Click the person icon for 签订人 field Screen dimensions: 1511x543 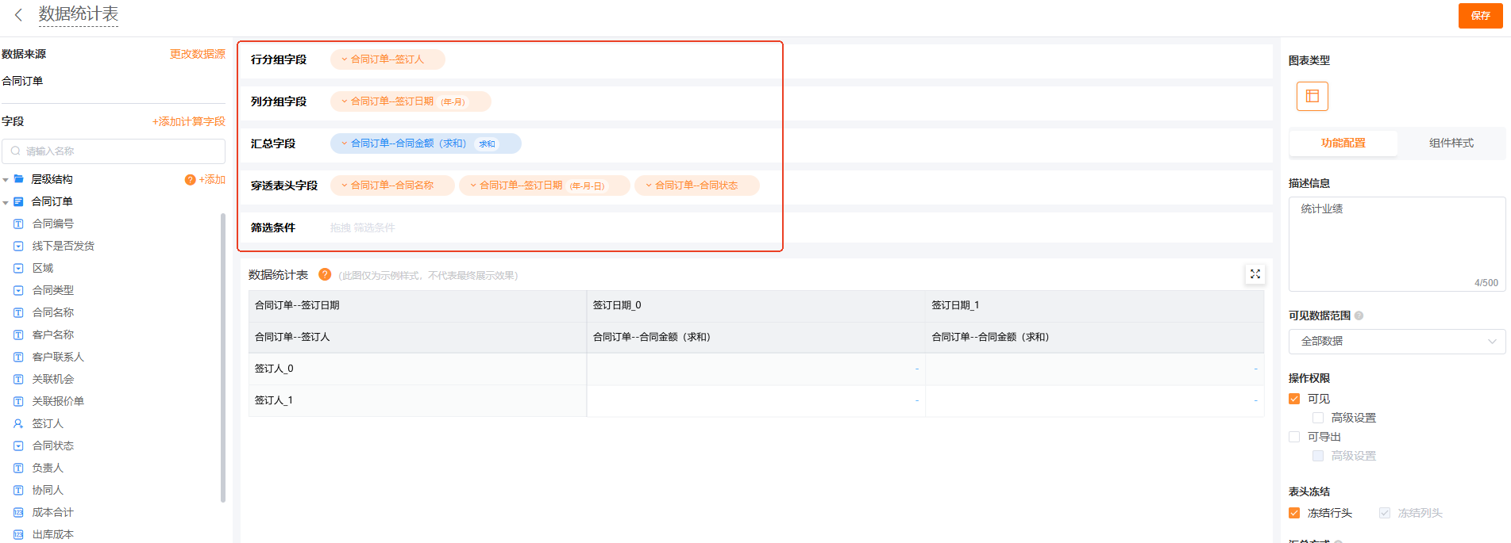click(x=18, y=423)
